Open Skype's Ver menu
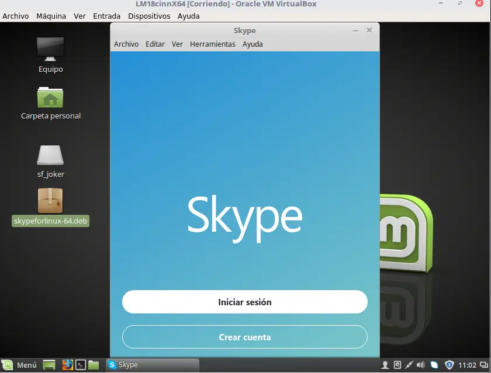 (x=177, y=44)
